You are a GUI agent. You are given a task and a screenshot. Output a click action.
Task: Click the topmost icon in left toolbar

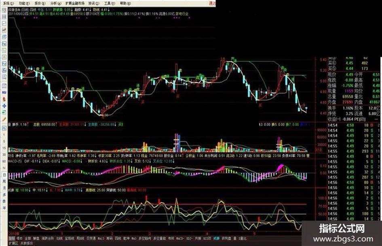pos(4,10)
